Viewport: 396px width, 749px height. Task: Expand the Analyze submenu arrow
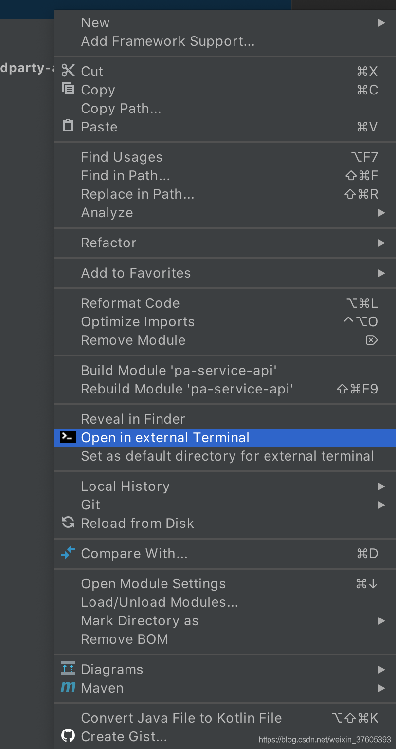(x=381, y=213)
